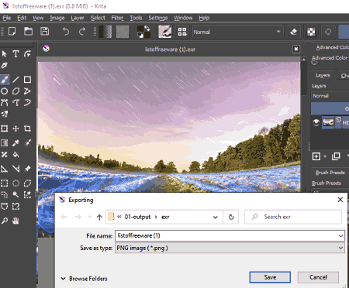This screenshot has height=288, width=349.
Task: Open the Filter menu
Action: (x=117, y=18)
